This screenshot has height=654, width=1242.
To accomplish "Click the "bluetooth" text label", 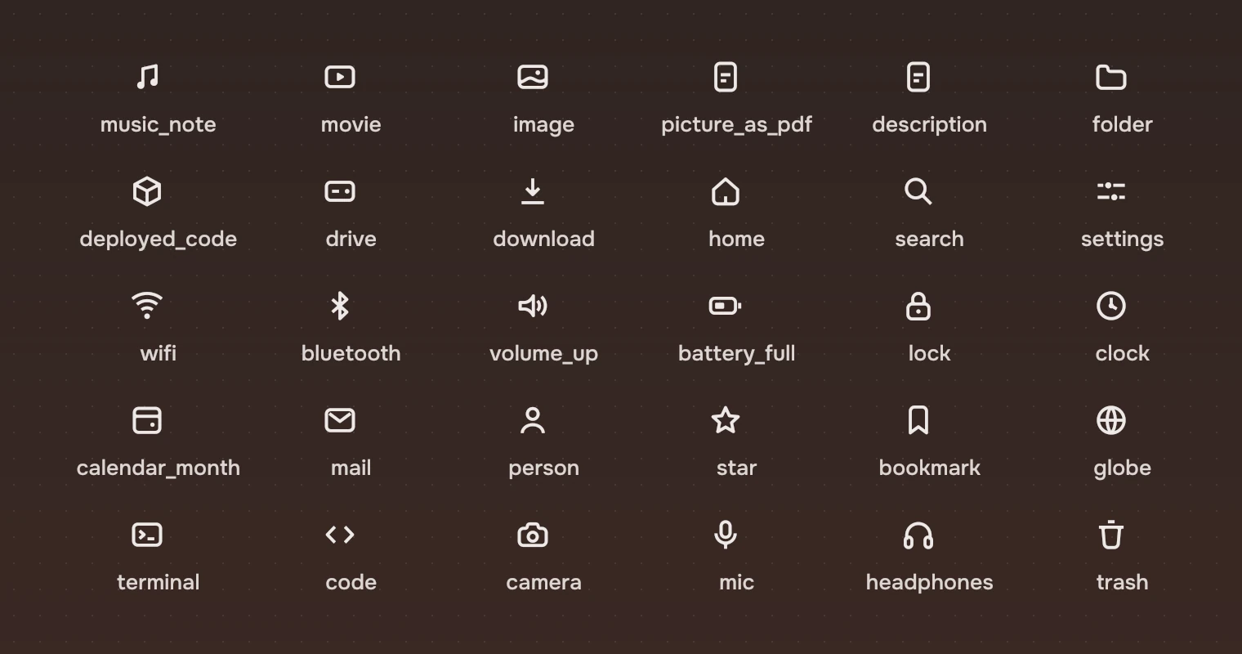I will pos(351,353).
